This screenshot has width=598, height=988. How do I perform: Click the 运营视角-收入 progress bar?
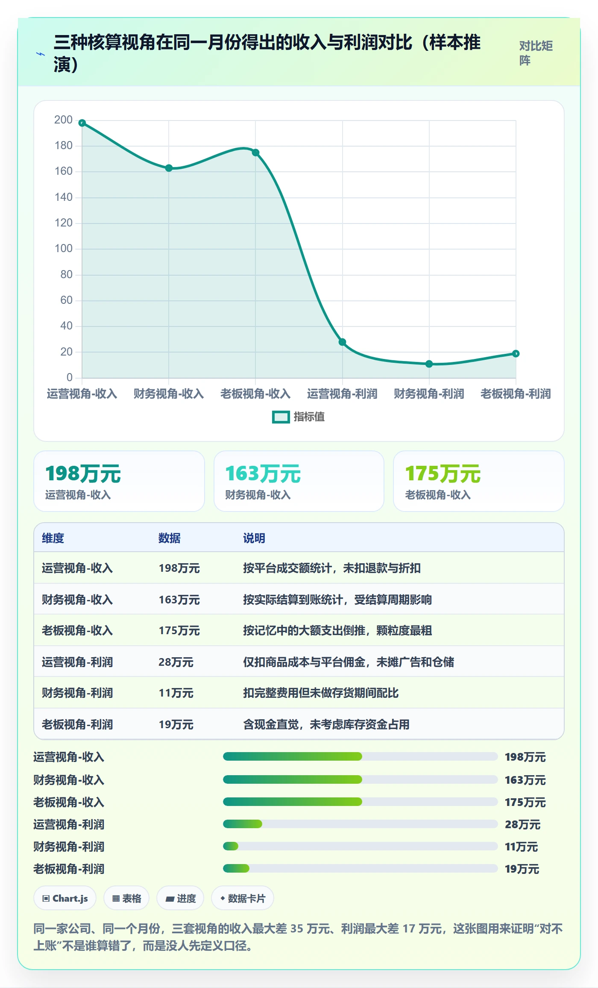coord(360,757)
